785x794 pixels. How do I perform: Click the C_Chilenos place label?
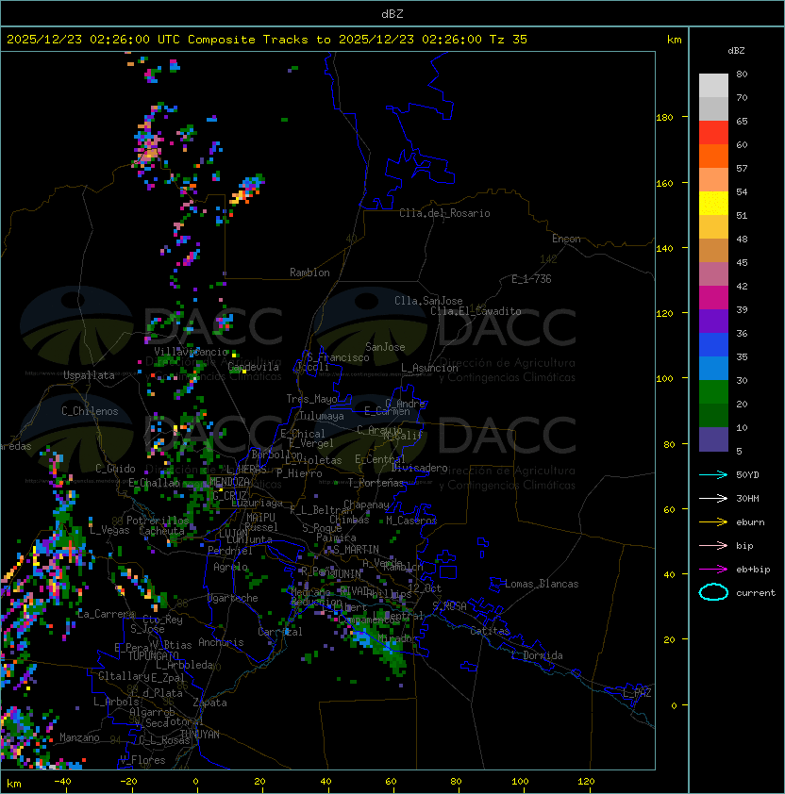click(90, 411)
